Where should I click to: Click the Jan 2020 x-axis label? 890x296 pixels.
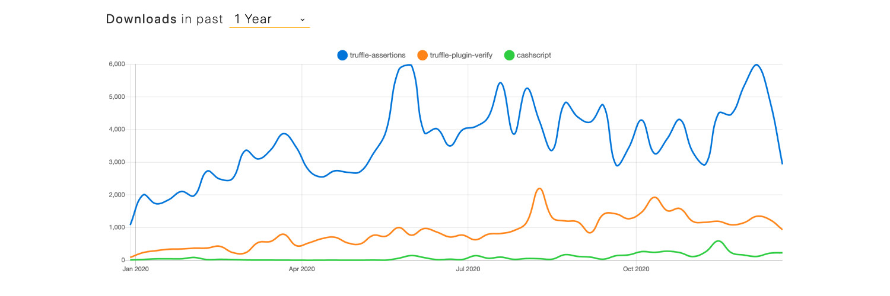pos(136,269)
